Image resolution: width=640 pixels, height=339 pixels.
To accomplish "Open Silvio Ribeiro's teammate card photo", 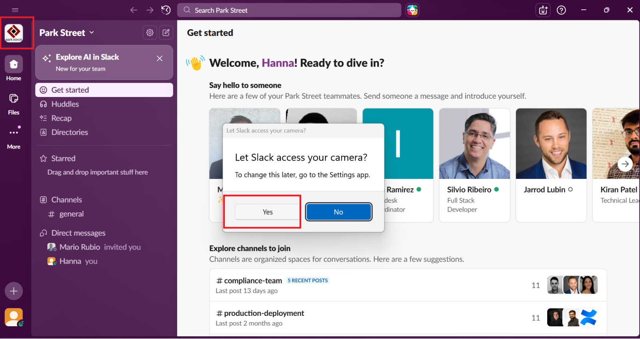I will click(474, 144).
